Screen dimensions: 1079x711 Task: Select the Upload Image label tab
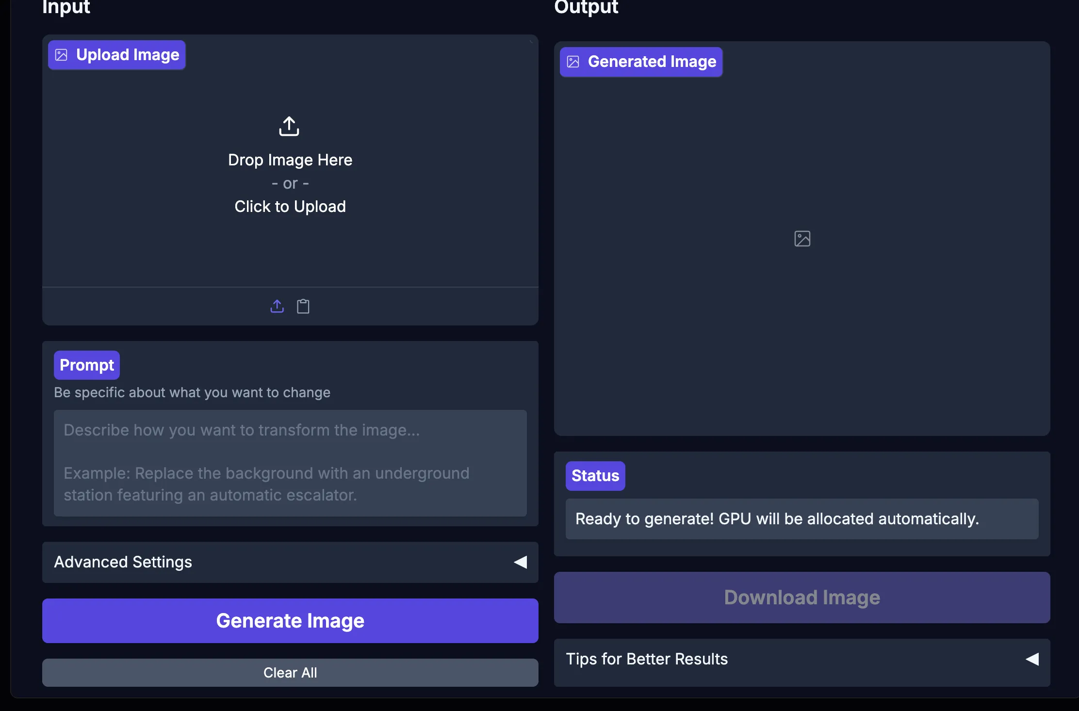(x=128, y=55)
